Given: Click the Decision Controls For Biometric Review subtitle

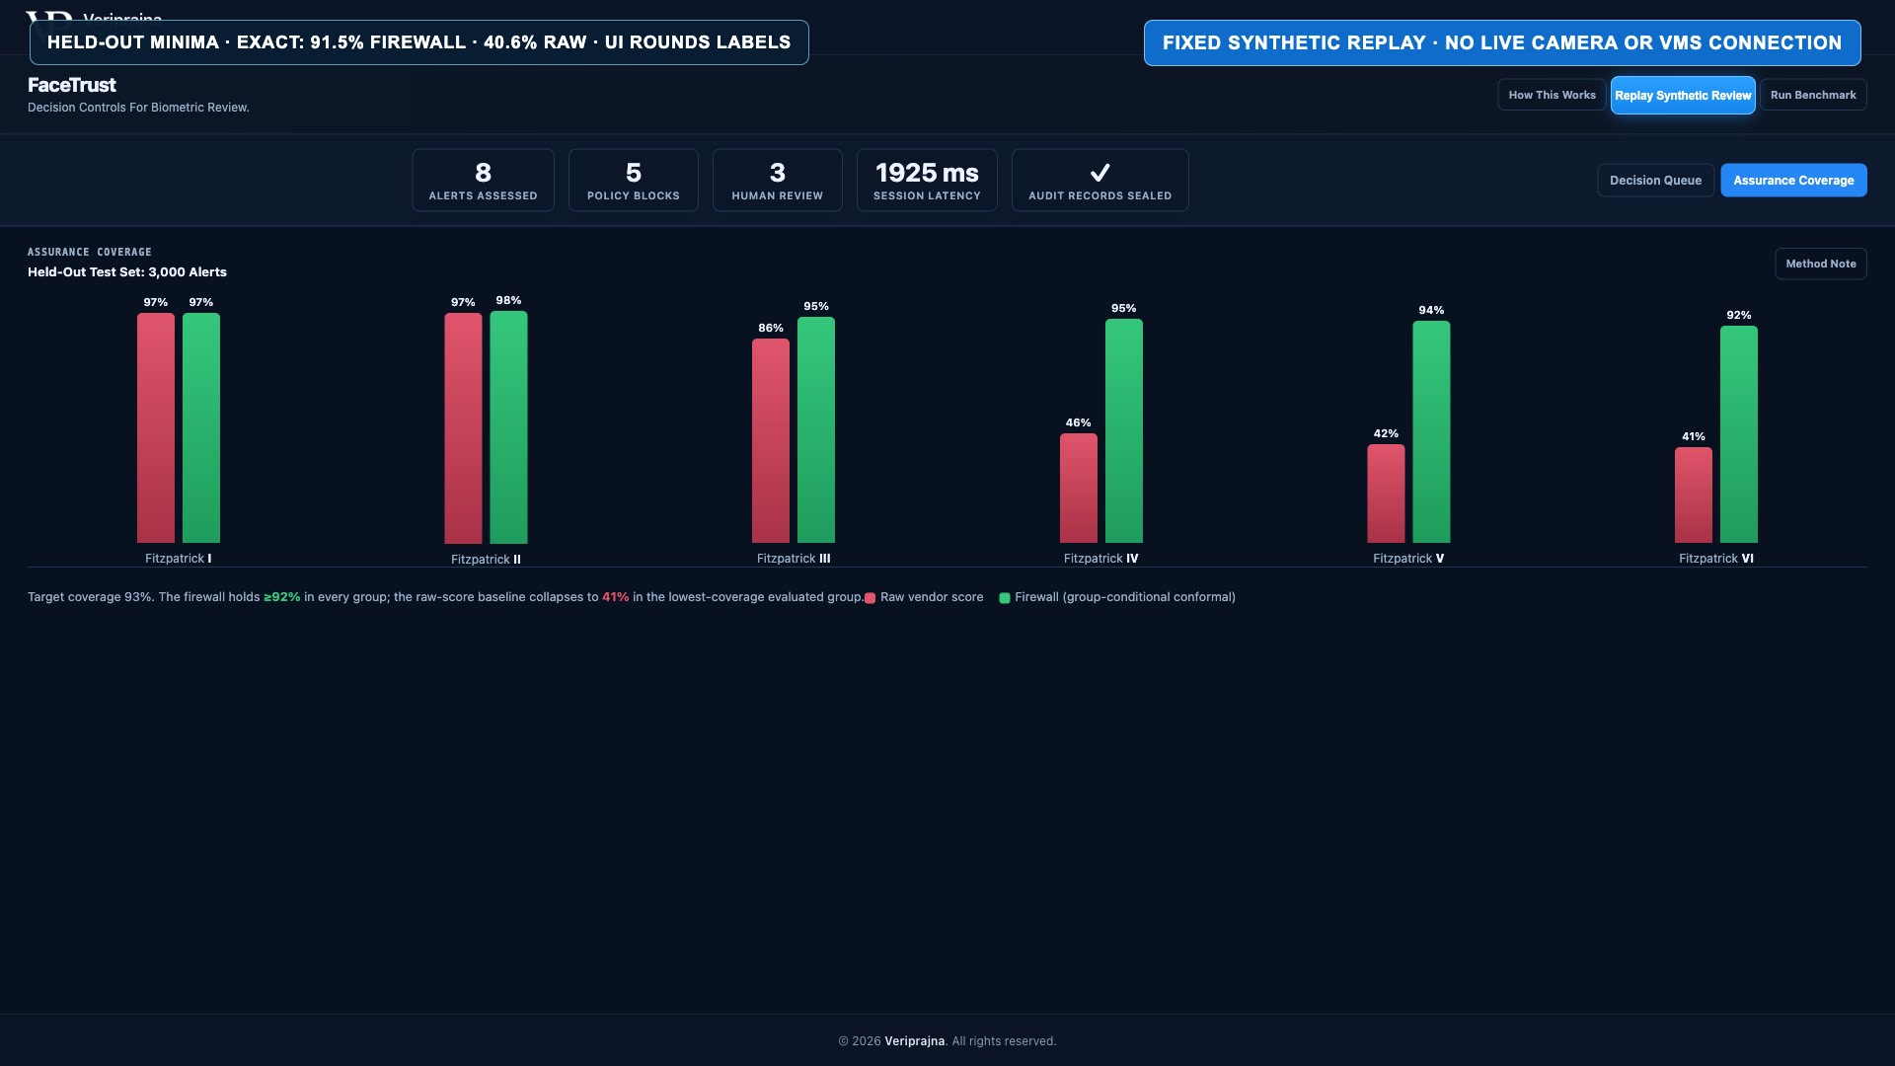Looking at the screenshot, I should point(138,108).
